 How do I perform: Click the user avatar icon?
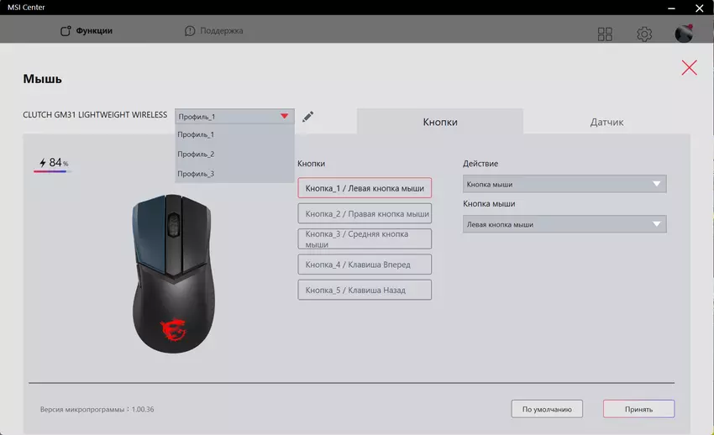click(x=684, y=34)
